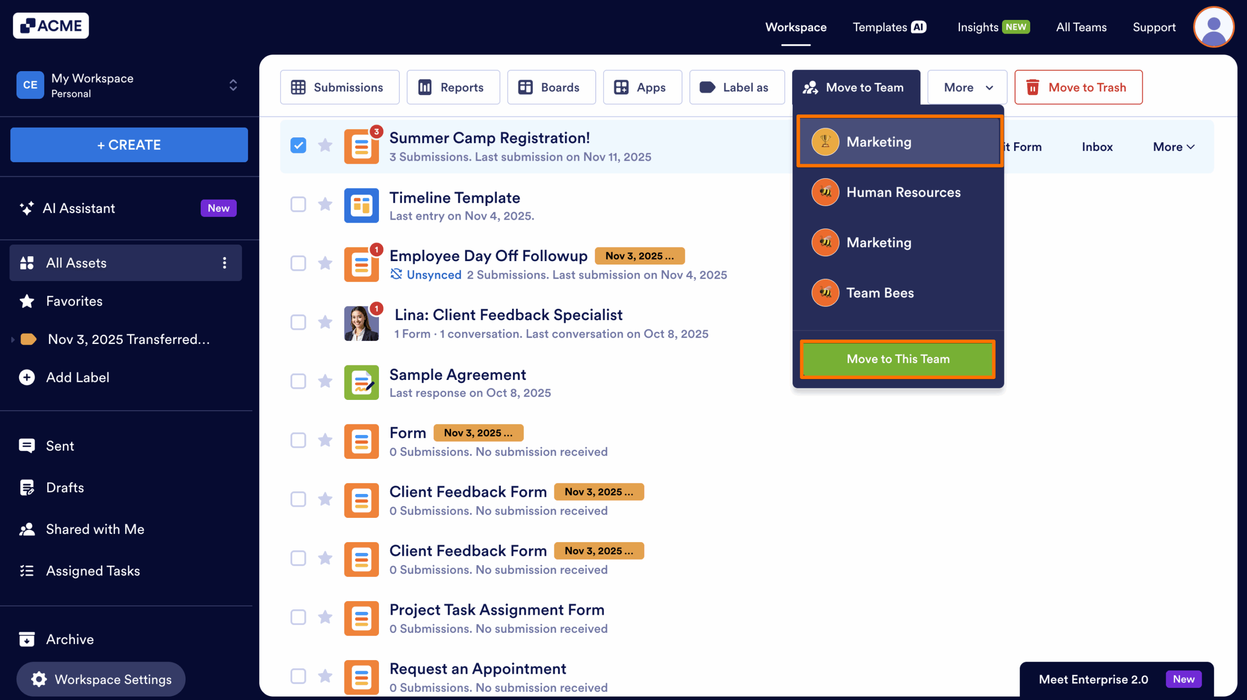
Task: Open the Archive section
Action: tap(70, 639)
